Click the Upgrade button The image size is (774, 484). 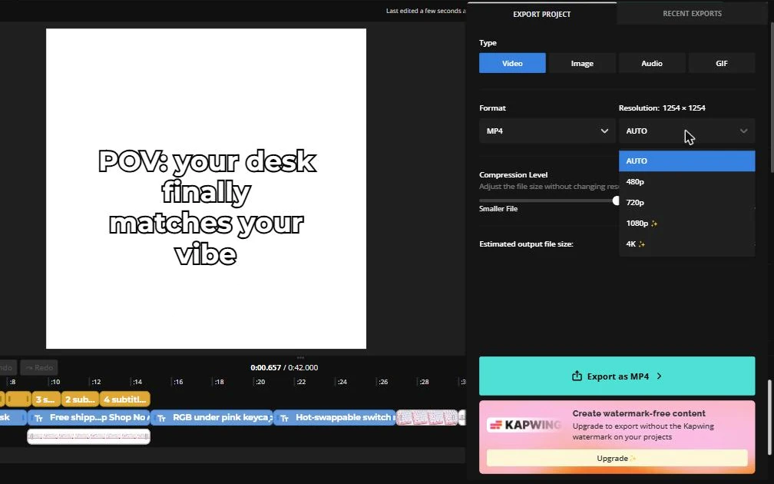tap(617, 458)
